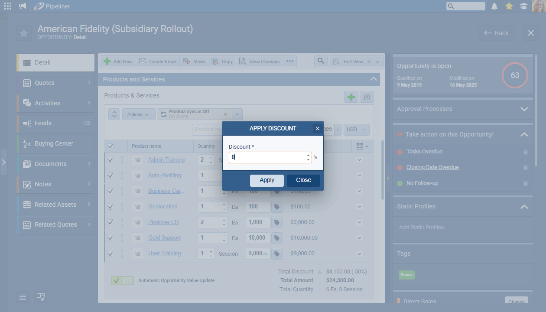This screenshot has height=312, width=546.
Task: Open the graduation cap learning icon
Action: click(x=524, y=6)
